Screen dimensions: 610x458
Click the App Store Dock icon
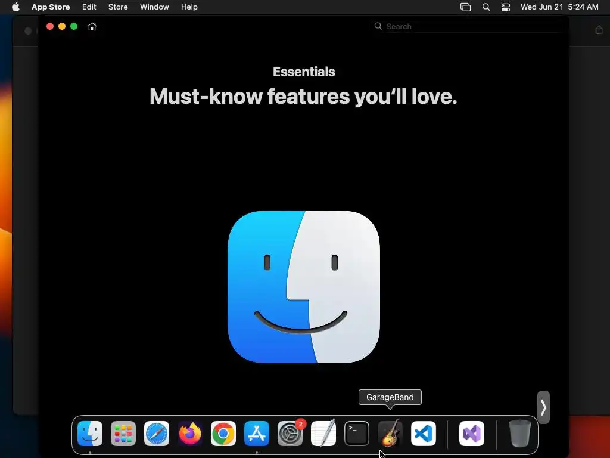257,434
